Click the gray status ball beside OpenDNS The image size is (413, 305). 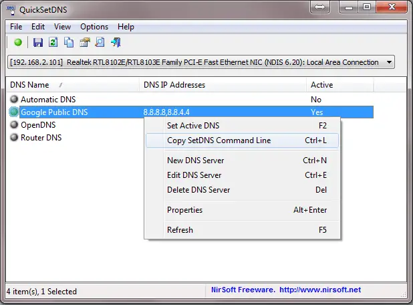tap(13, 124)
